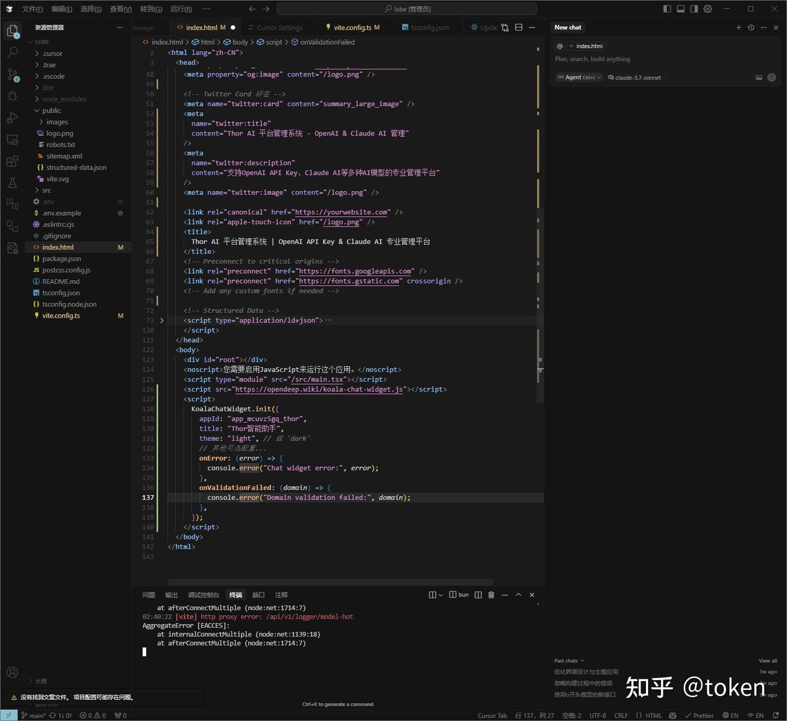This screenshot has height=721, width=787.
Task: Open the Testing flask view
Action: click(13, 183)
